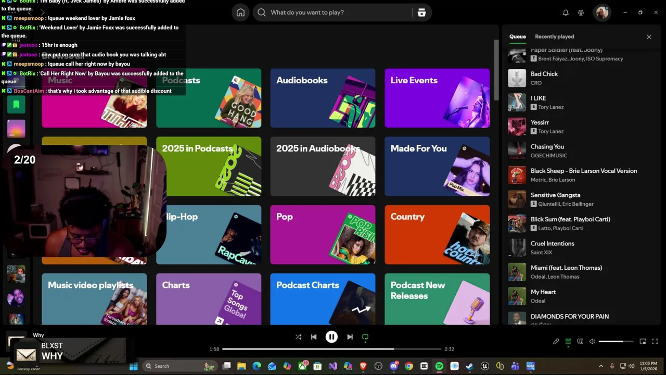Image resolution: width=666 pixels, height=375 pixels.
Task: Open Discord from taskbar
Action: tap(394, 366)
